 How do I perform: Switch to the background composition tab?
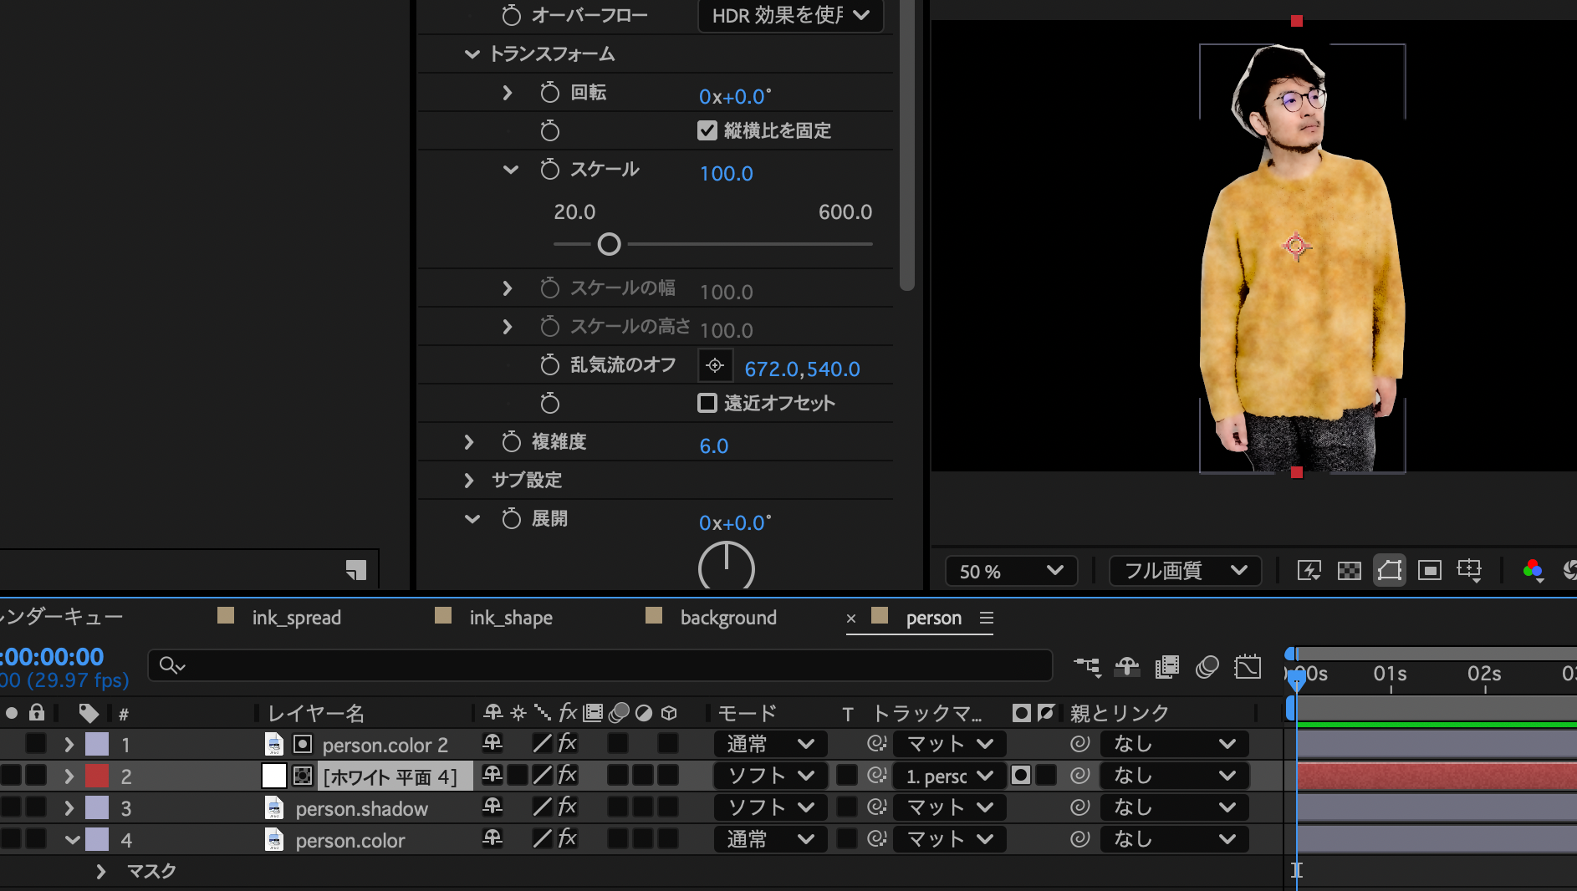(727, 618)
